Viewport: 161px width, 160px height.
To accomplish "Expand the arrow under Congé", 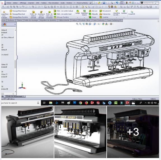I will [x=78, y=18].
